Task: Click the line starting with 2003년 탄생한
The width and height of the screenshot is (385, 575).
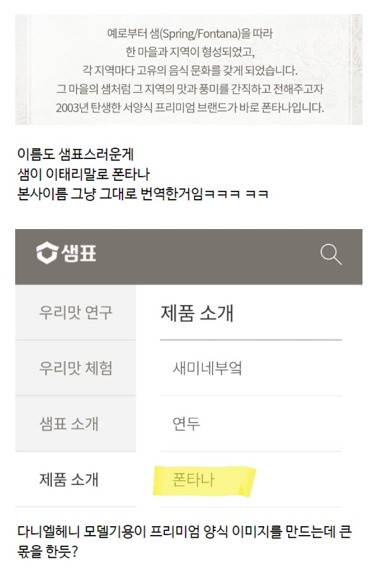Action: pyautogui.click(x=190, y=108)
